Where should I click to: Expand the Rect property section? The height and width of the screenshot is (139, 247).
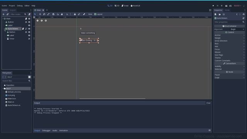click(x=229, y=44)
